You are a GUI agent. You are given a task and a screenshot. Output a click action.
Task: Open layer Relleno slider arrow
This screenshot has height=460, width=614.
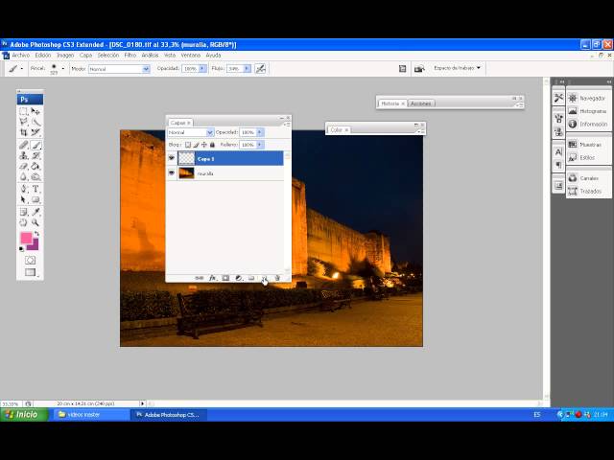pyautogui.click(x=260, y=145)
